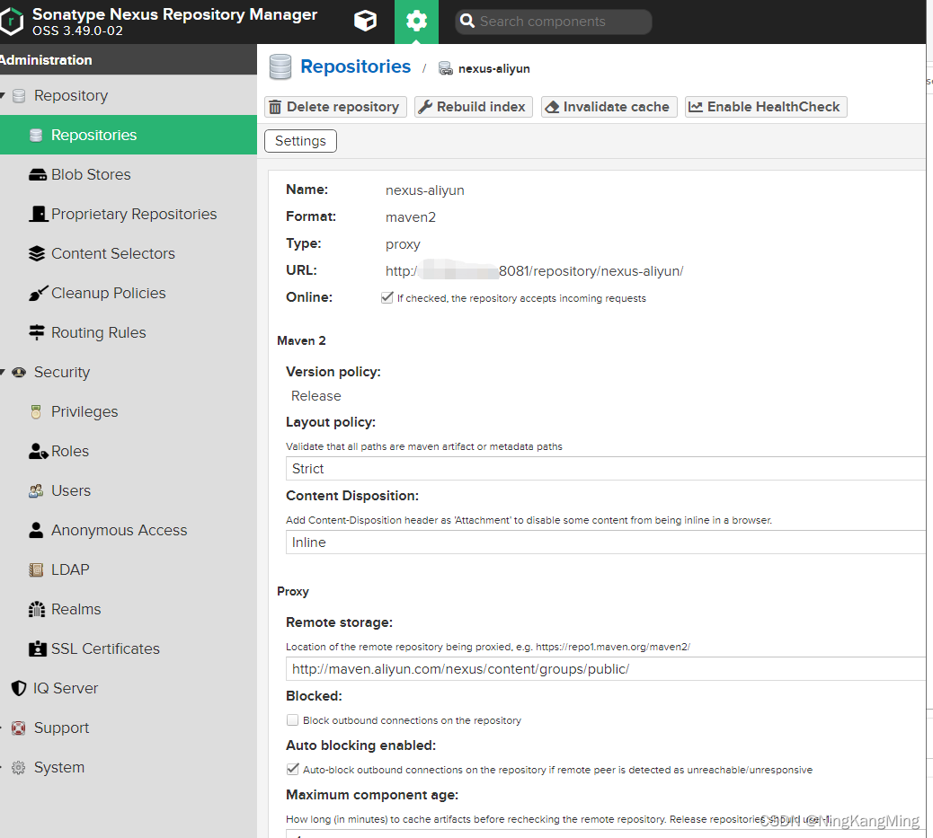Open Roles under Security

click(70, 452)
